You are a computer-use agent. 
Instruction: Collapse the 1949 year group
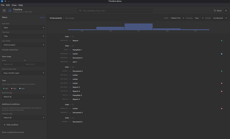click(70, 118)
